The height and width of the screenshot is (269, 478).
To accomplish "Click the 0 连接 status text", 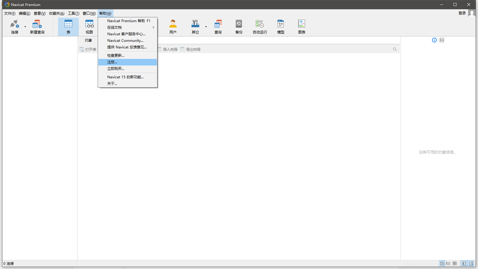I will (9, 264).
